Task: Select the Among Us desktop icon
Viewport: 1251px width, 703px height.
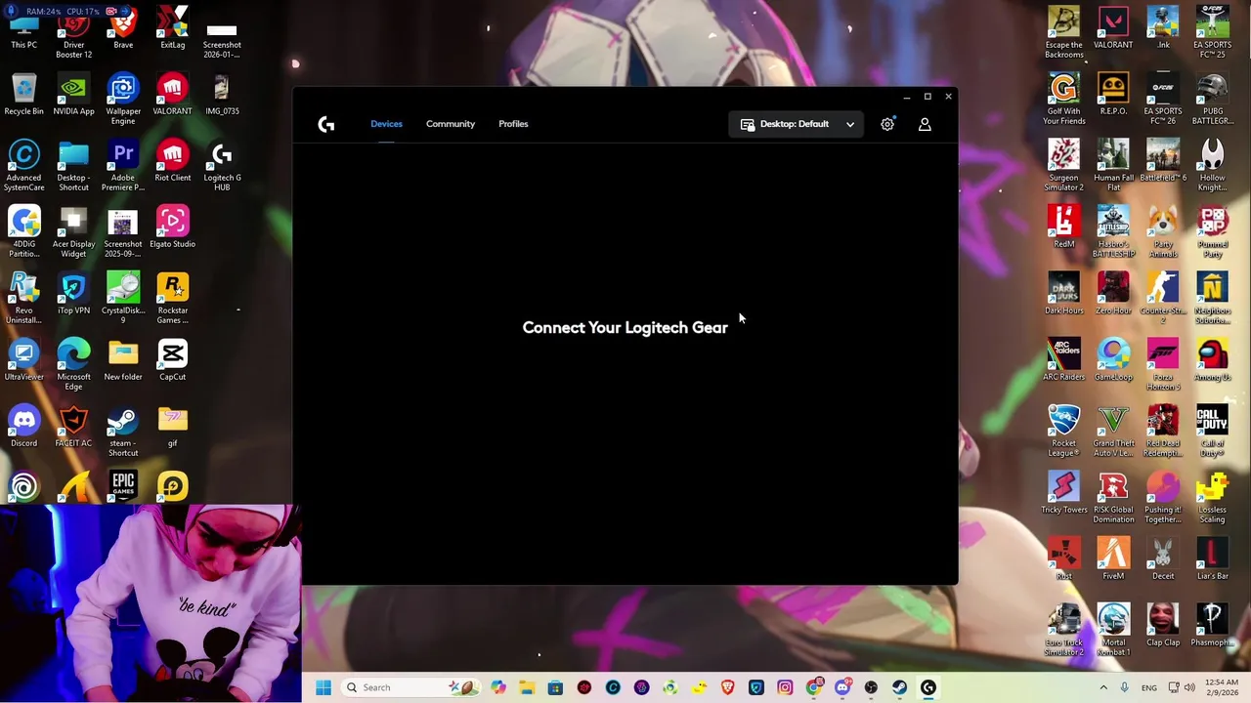Action: click(1212, 360)
